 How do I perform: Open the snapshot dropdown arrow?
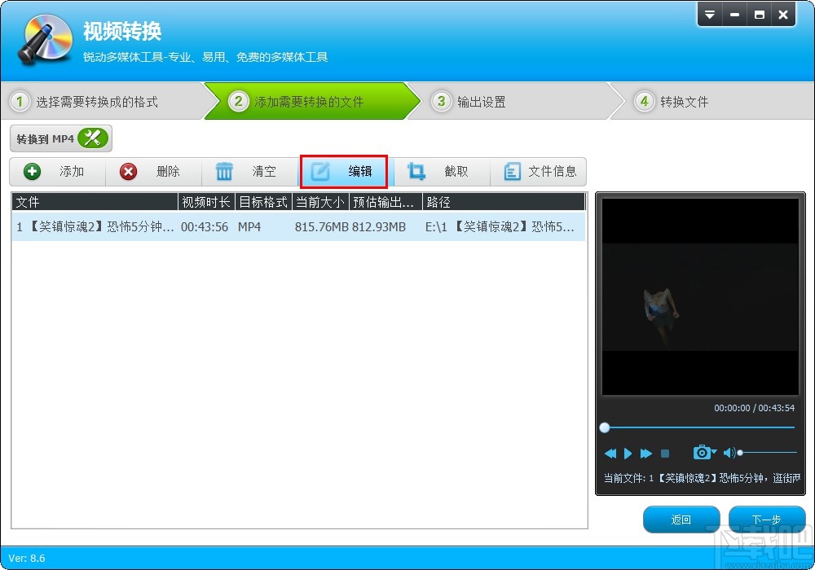tap(714, 452)
